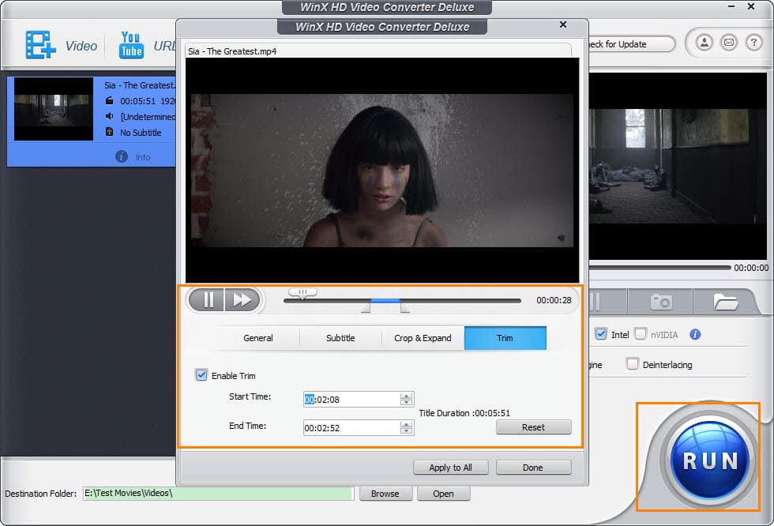Click the video file clapperboard icon
Screen dimensions: 774x526
[x=110, y=100]
